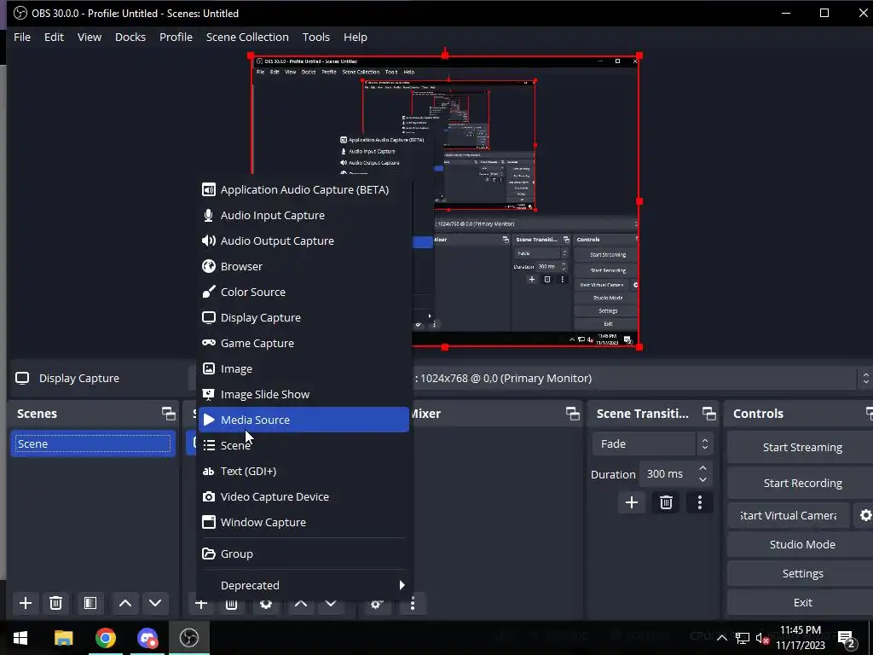Click the Exit button in Controls
Image resolution: width=873 pixels, height=655 pixels.
(x=801, y=602)
